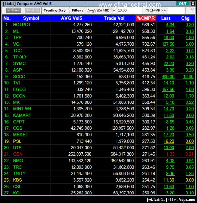The height and width of the screenshot is (203, 197).
Task: Click GEN change value -0.21
Action: 189,154
